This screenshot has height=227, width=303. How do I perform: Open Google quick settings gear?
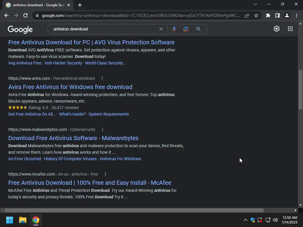pyautogui.click(x=277, y=29)
